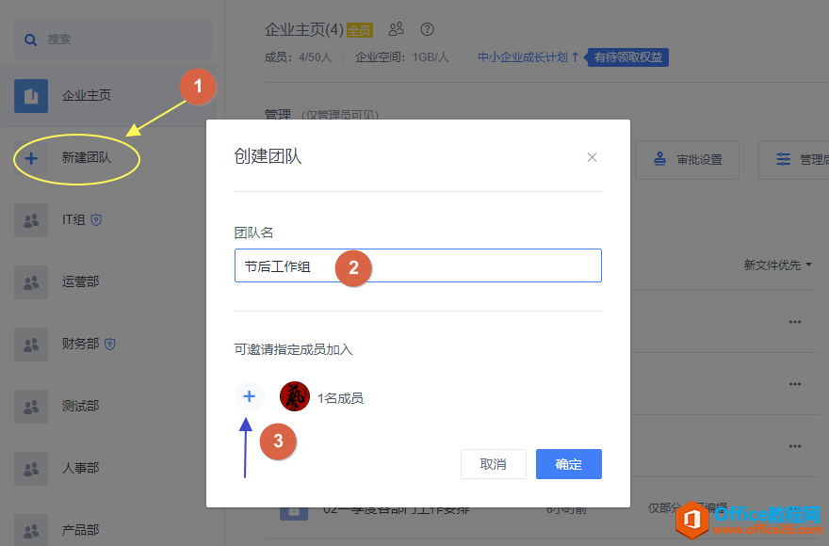
Task: Click the help question mark icon
Action: click(427, 29)
